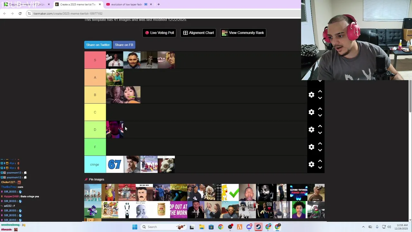412x232 pixels.
Task: Move cringe tier down with arrow
Action: [x=320, y=168]
